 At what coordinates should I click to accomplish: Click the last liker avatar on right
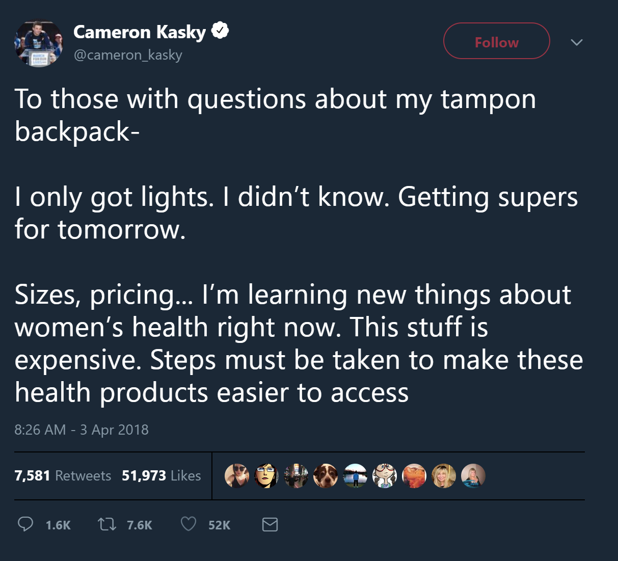point(473,476)
